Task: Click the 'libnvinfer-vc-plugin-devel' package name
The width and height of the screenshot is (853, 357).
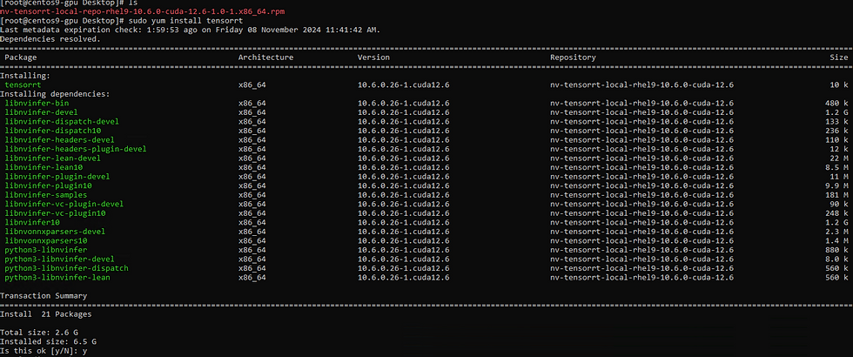Action: [x=64, y=204]
